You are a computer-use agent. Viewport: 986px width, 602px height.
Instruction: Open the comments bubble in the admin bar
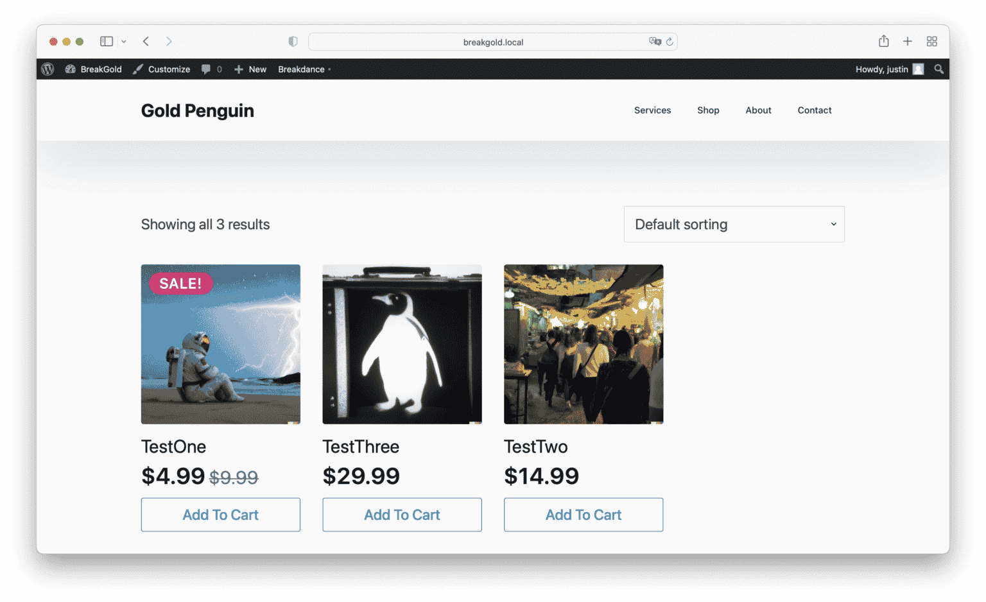(211, 69)
